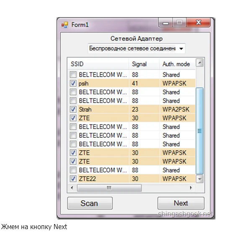Check BELTELECOM checkbox directly above ZTE22
Screen dimensions: 251x240
tap(73, 170)
